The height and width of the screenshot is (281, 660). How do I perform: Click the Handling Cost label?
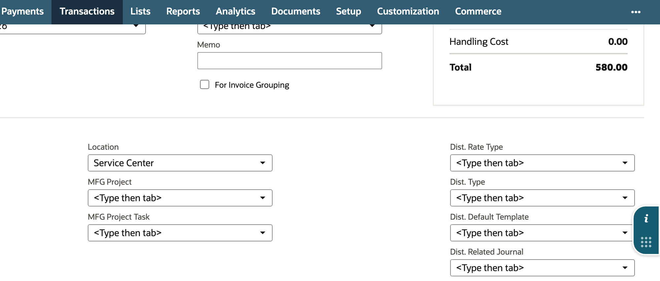[x=479, y=42]
